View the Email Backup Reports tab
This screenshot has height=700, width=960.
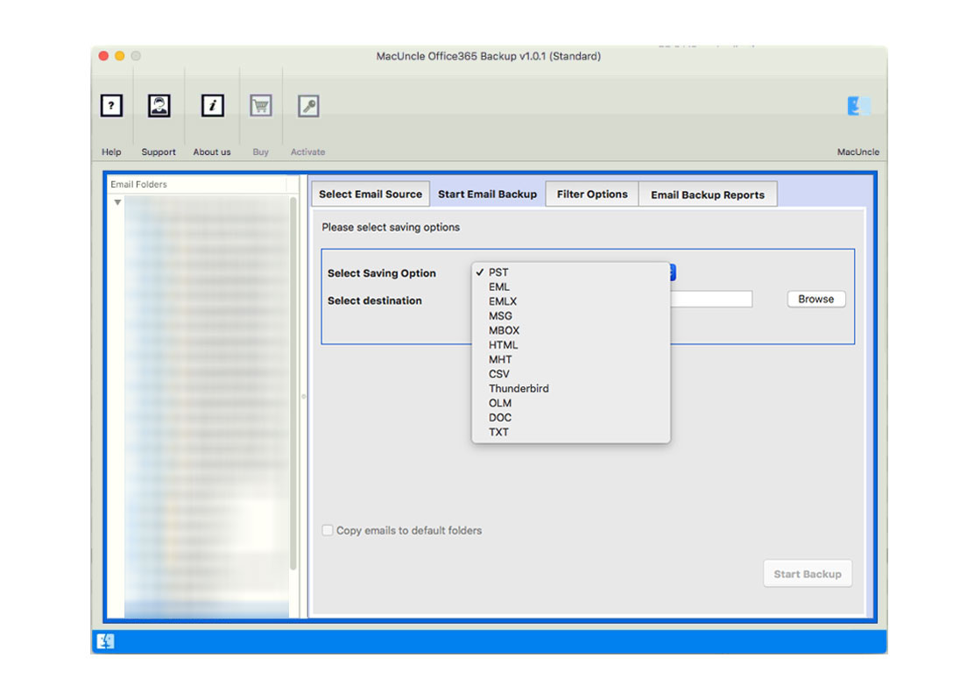pyautogui.click(x=708, y=194)
